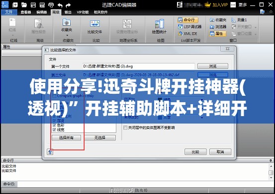Click the 迅捷CAD app logo icon
The height and width of the screenshot is (194, 275).
[5, 5]
